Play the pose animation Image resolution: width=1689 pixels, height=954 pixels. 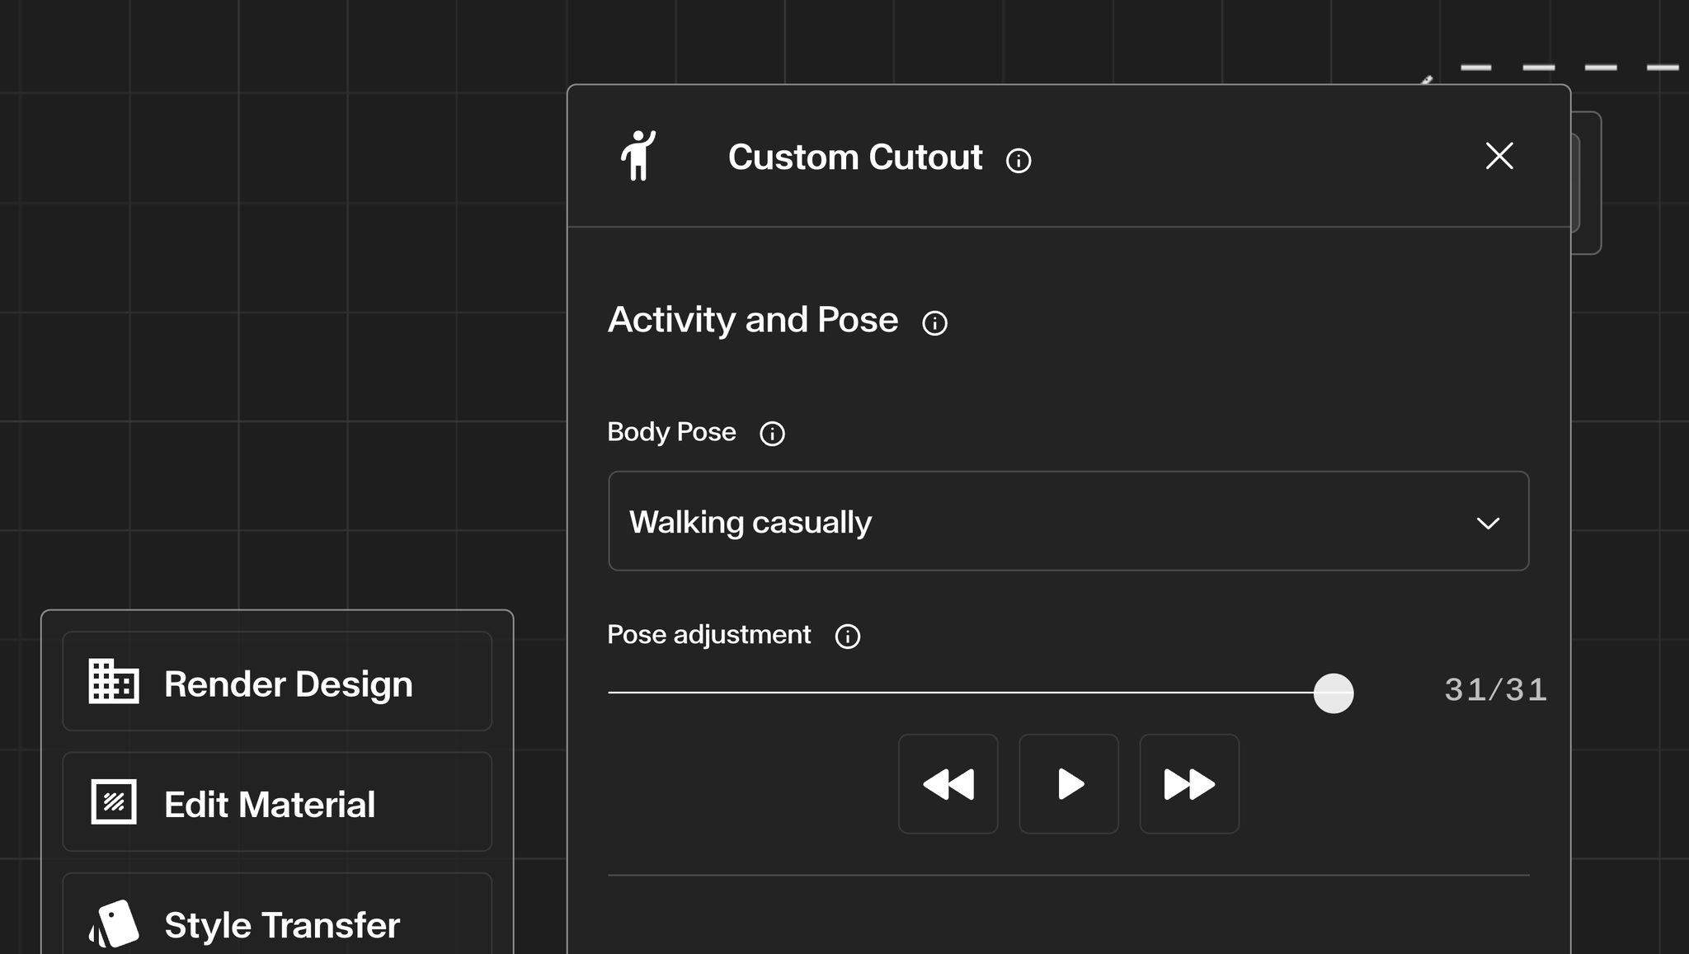point(1068,784)
